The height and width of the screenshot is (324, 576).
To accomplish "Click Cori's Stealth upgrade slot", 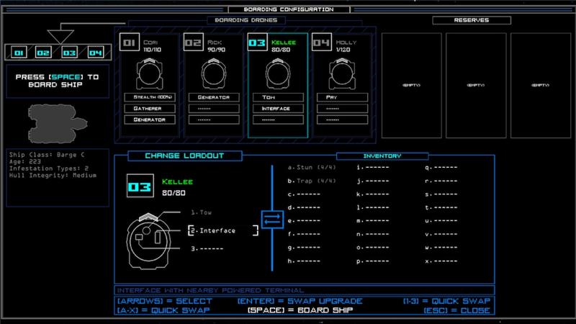I will [x=150, y=97].
